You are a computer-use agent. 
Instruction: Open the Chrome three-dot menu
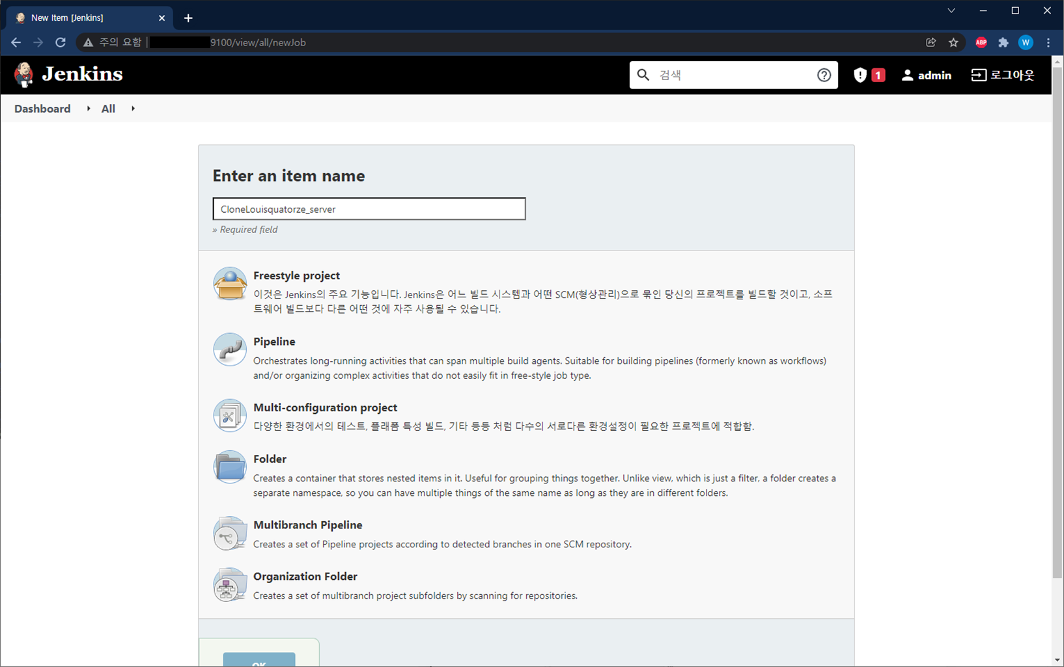1048,42
